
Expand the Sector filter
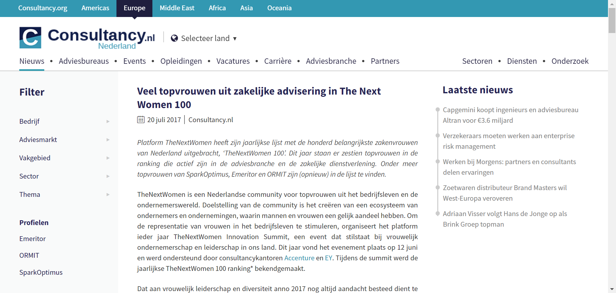(64, 176)
